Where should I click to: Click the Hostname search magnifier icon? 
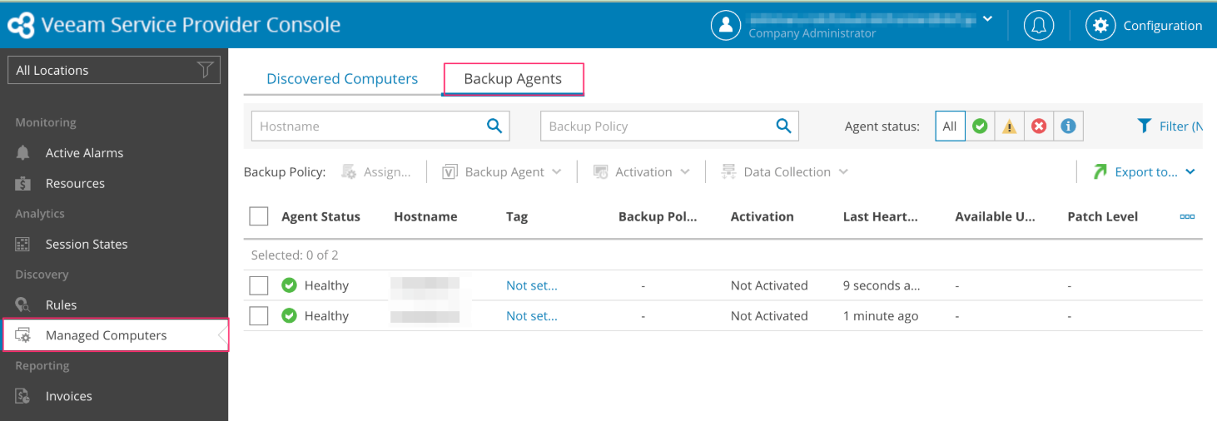point(494,126)
